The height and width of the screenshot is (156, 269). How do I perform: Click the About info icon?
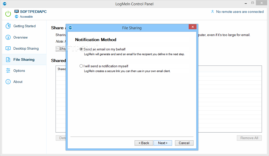click(x=8, y=82)
